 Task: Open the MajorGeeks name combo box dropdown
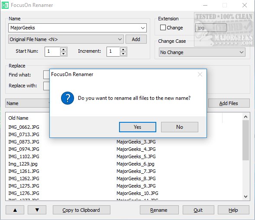coord(143,28)
